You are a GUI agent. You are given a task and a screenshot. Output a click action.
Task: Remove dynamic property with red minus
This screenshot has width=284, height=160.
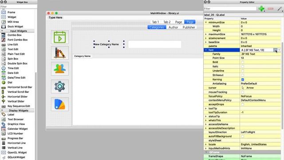pos(270,9)
